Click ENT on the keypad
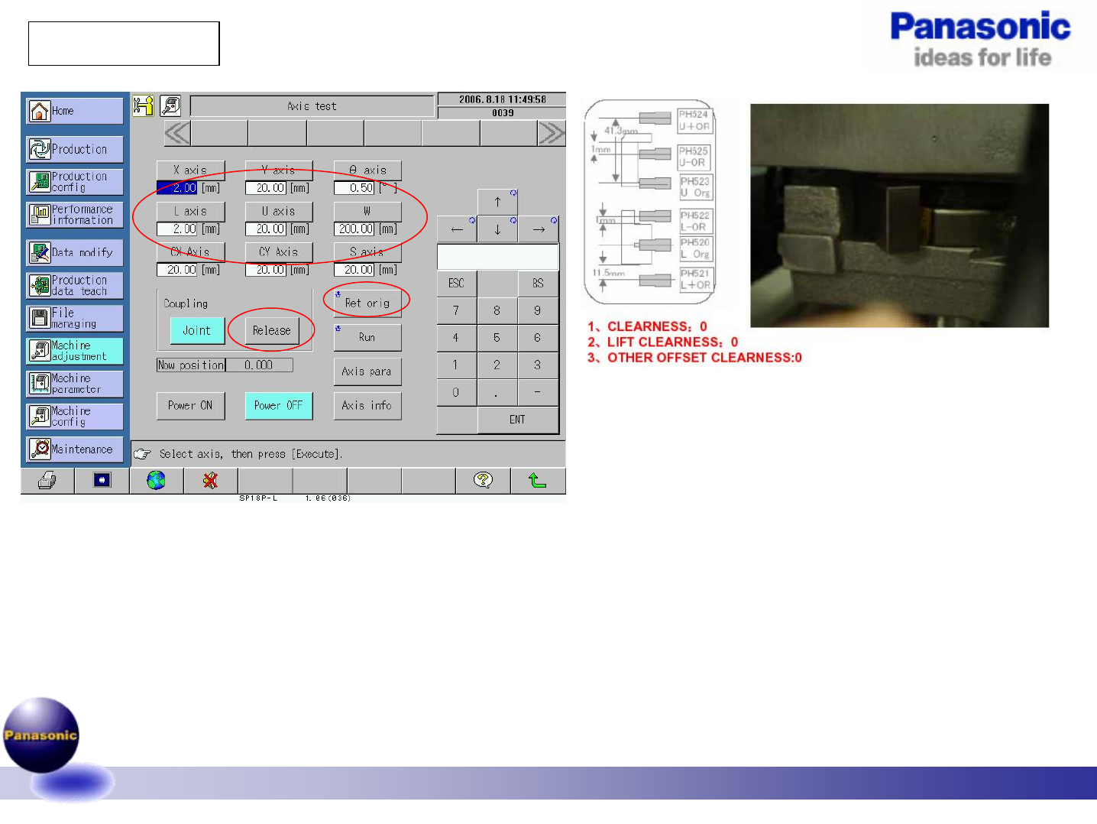The height and width of the screenshot is (824, 1097). pos(518,420)
